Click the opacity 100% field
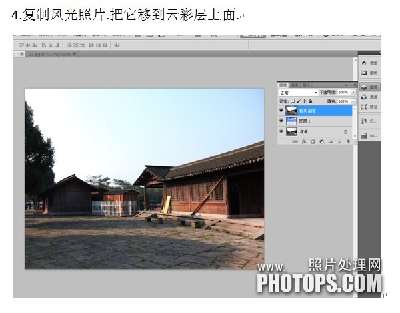The height and width of the screenshot is (313, 400). [343, 93]
